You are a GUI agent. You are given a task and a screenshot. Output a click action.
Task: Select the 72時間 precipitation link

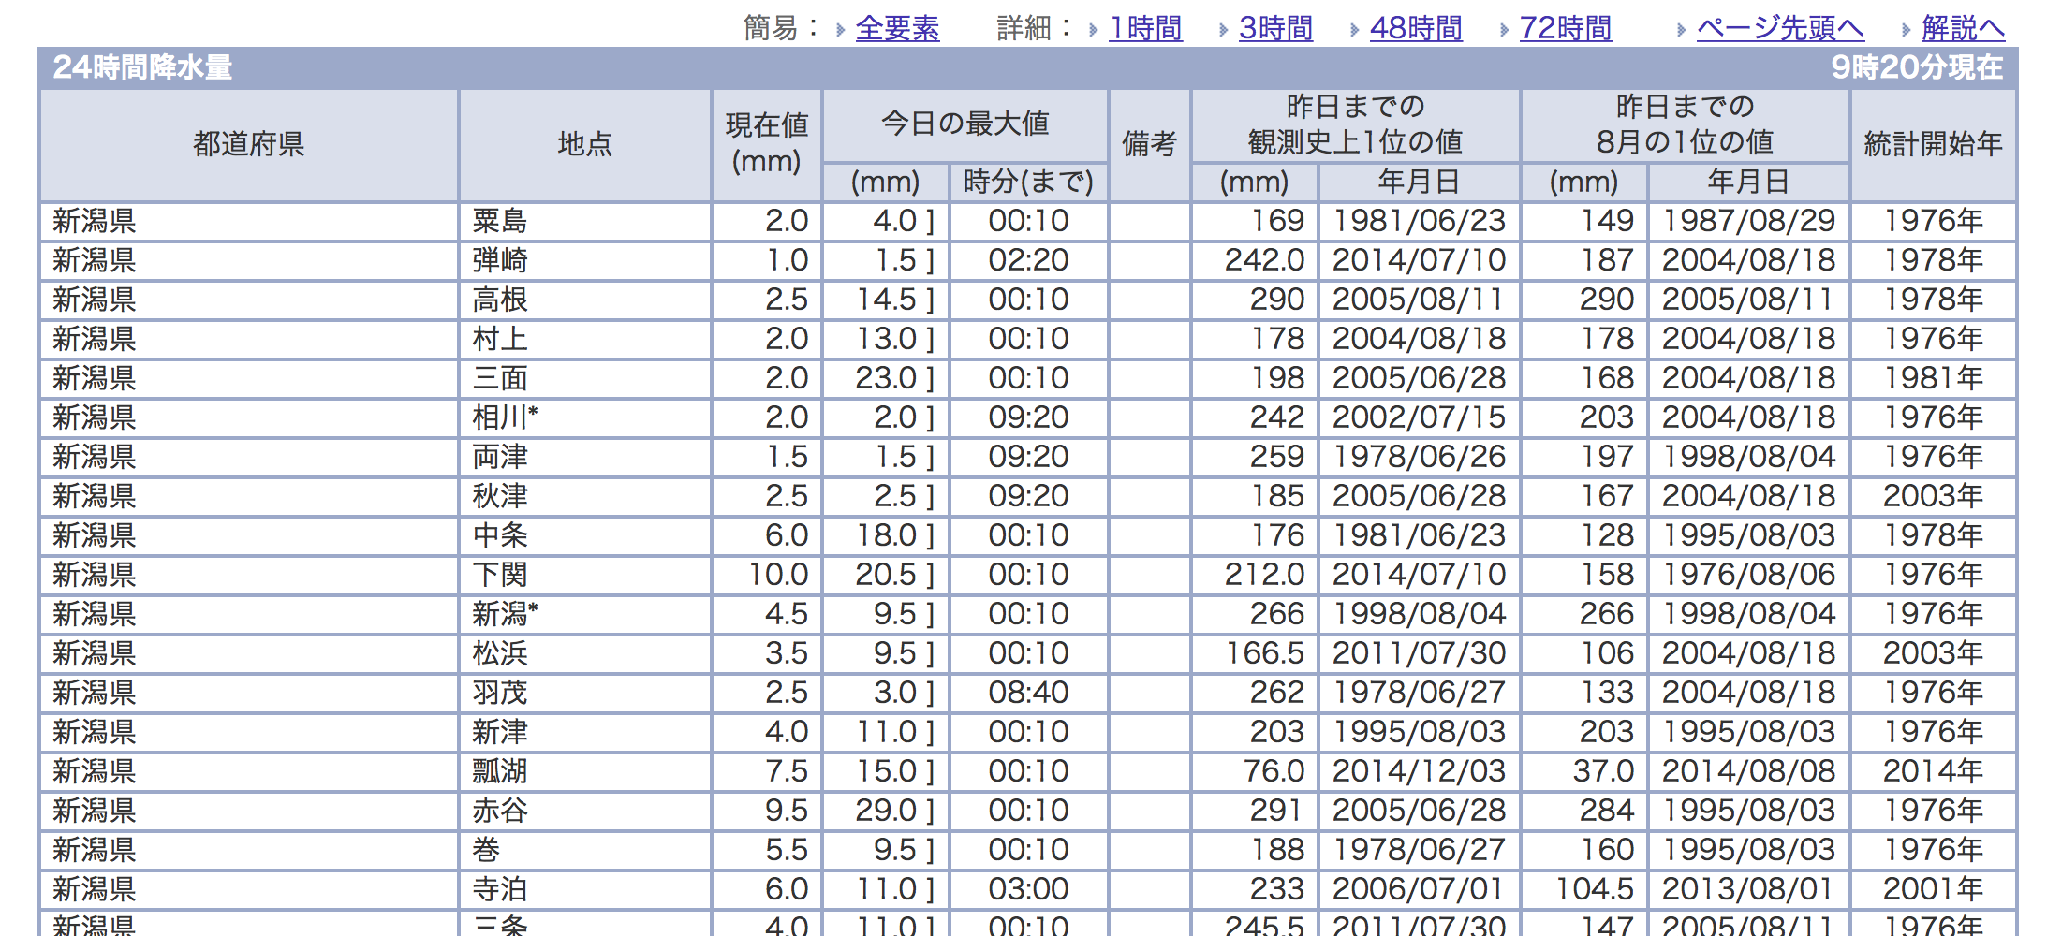pyautogui.click(x=1565, y=28)
